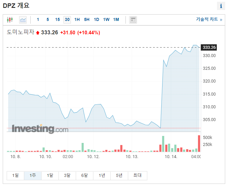Select the 1일 range tab
Image resolution: width=227 pixels, height=186 pixels.
(15, 176)
